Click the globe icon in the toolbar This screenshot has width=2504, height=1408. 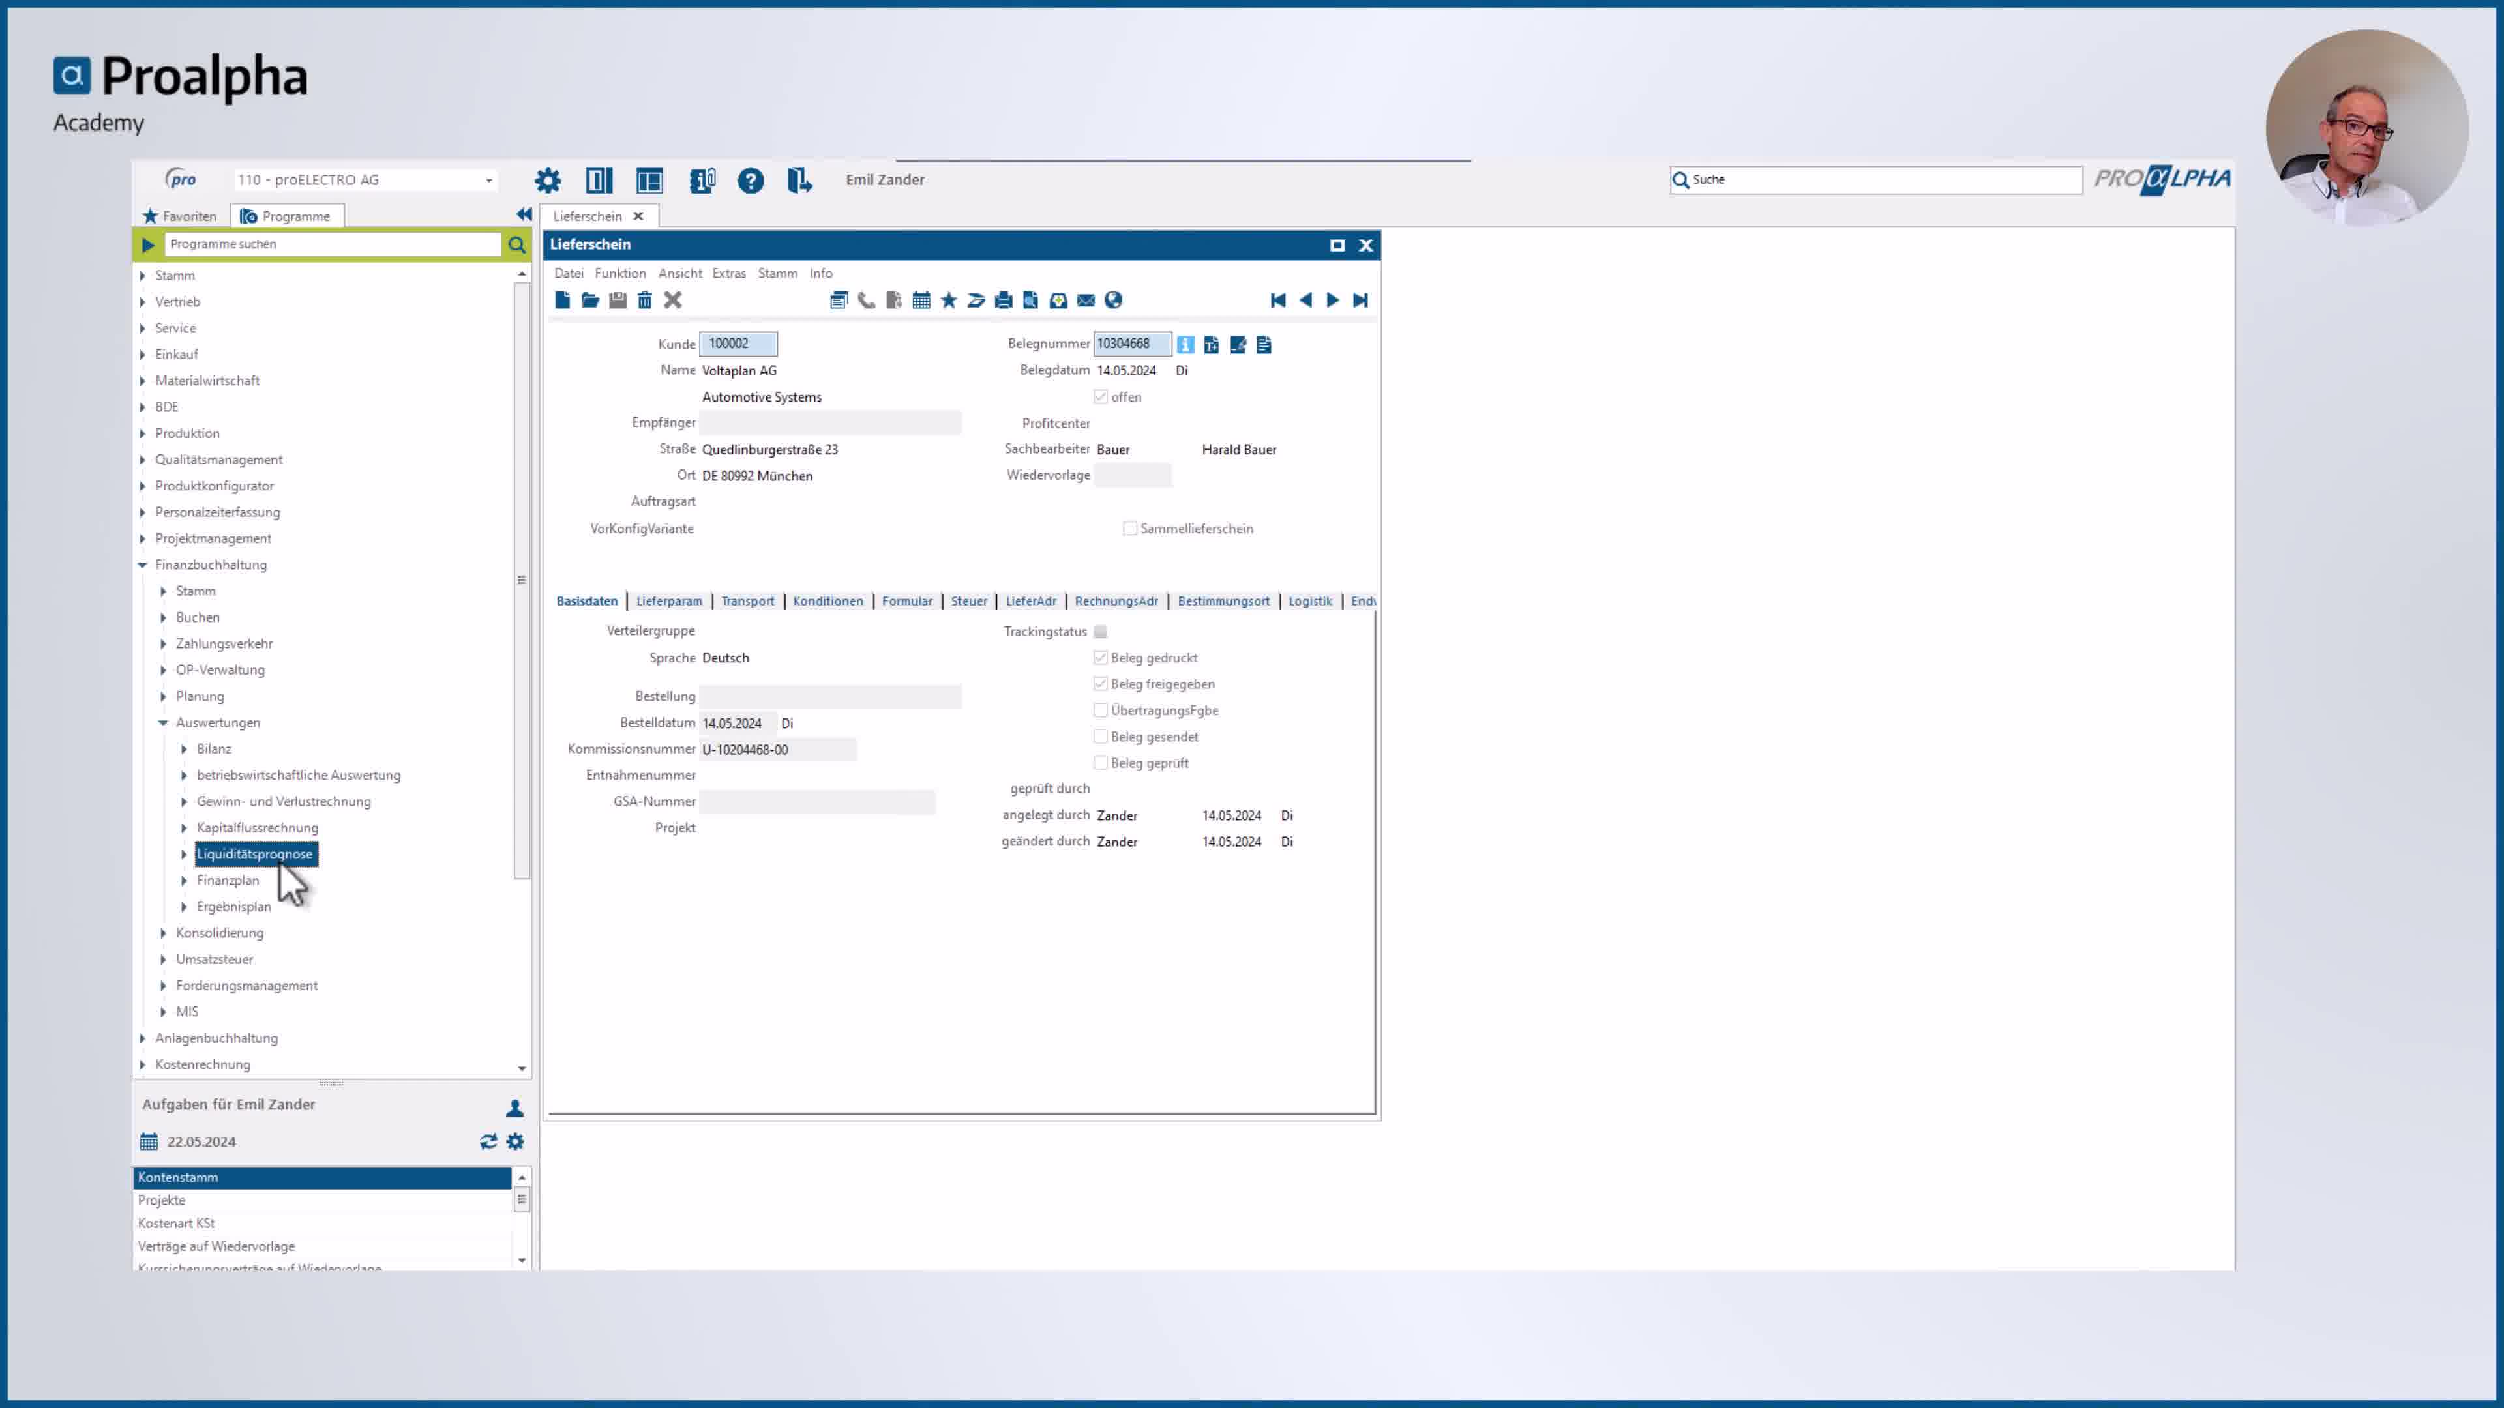pyautogui.click(x=1113, y=301)
